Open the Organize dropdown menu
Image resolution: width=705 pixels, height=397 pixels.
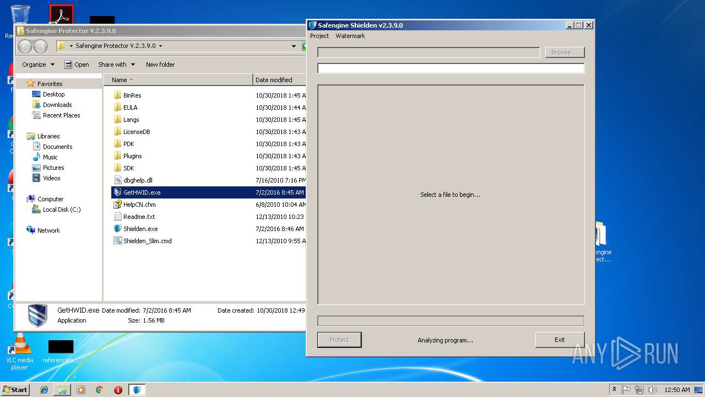[x=38, y=65]
